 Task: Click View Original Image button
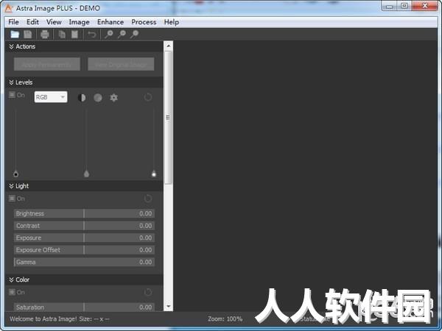tap(121, 64)
